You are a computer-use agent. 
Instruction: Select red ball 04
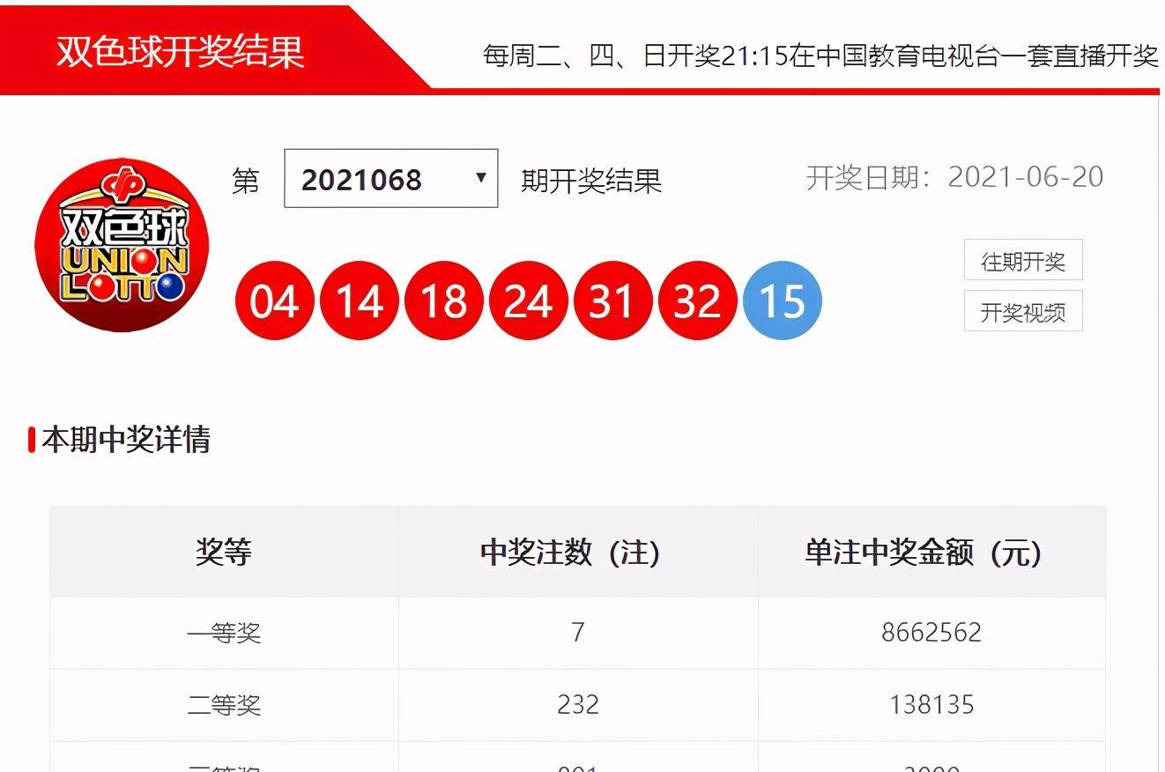point(274,301)
